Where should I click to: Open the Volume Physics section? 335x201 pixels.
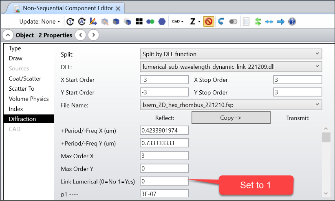tap(29, 99)
